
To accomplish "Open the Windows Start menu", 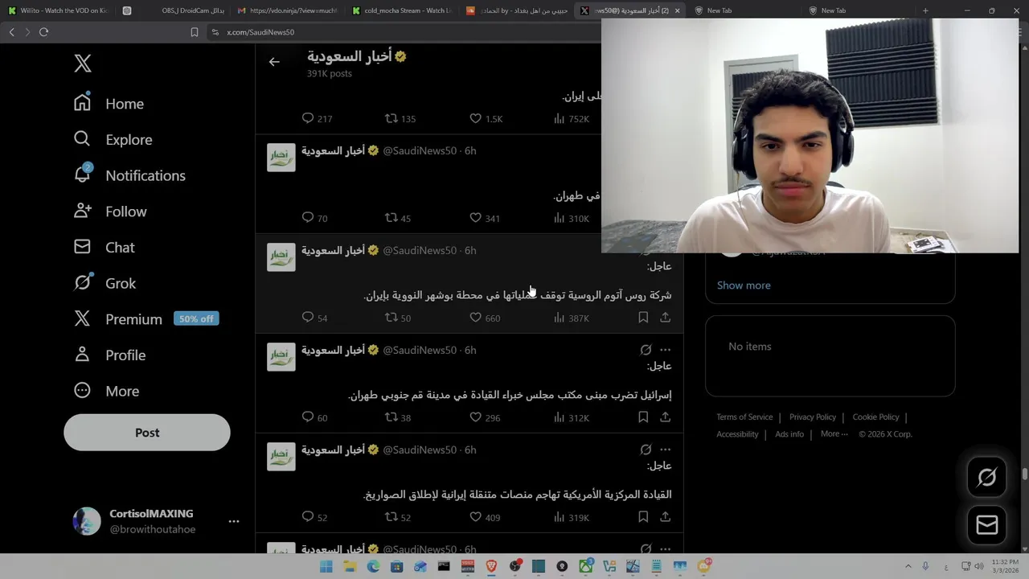I will tap(326, 567).
